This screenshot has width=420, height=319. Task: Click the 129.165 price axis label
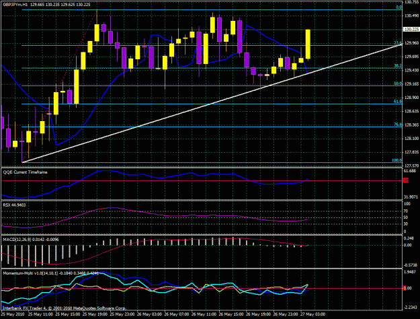pos(411,84)
